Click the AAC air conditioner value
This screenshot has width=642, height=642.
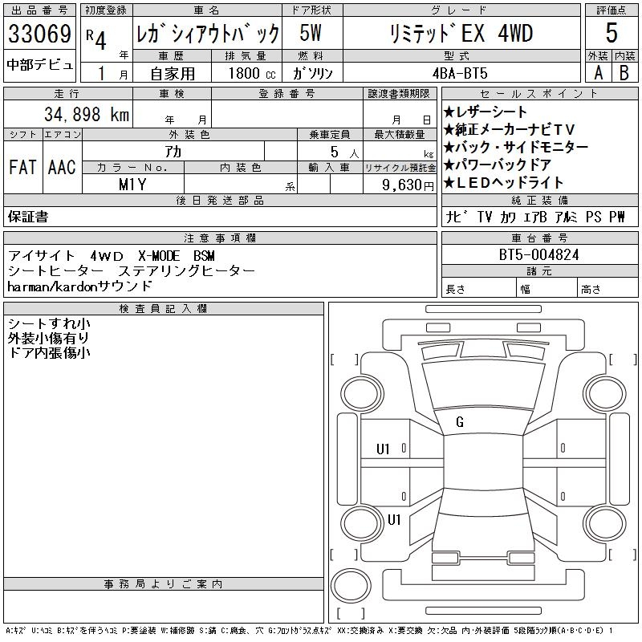click(x=62, y=167)
